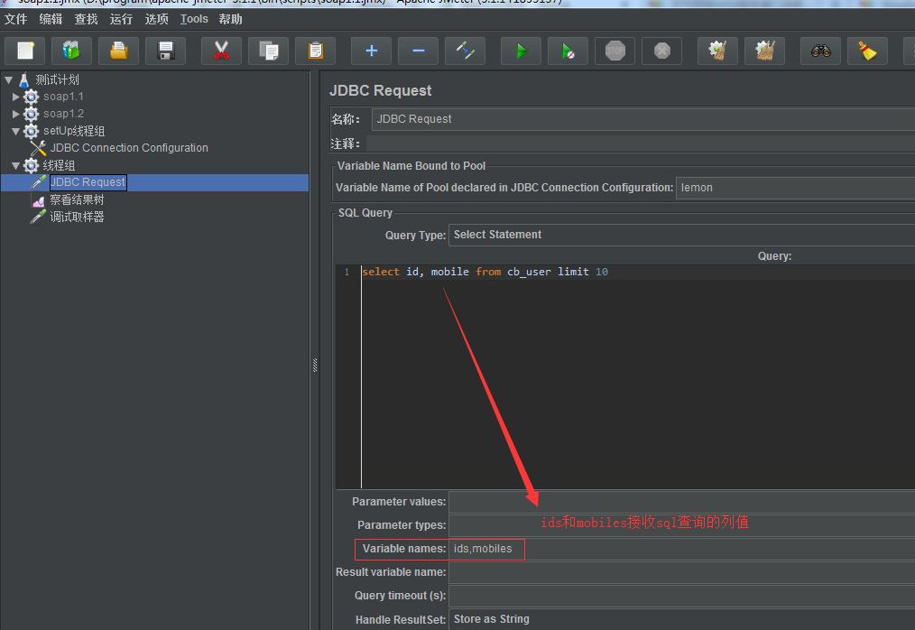Click Start no pauses icon

pyautogui.click(x=568, y=51)
